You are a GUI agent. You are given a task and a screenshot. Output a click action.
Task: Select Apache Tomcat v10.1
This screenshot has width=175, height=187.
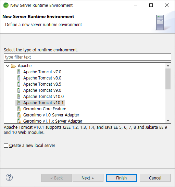click(x=43, y=103)
